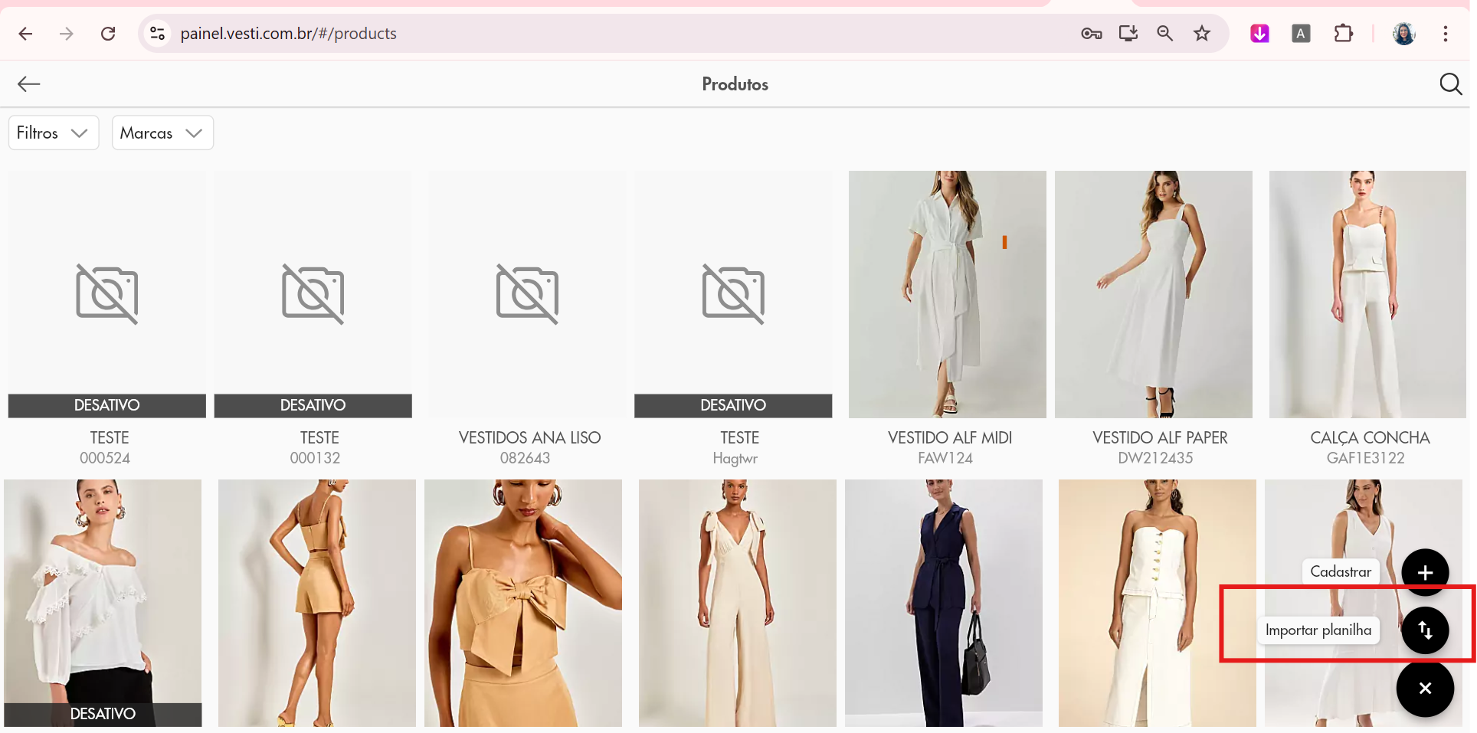The image size is (1477, 733).
Task: Click DESATIVO badge on TESTE 000132
Action: (313, 405)
